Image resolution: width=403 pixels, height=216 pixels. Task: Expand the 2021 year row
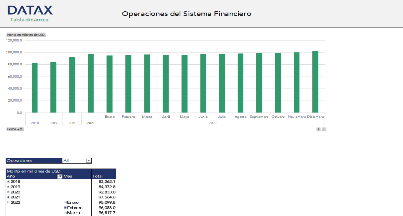point(8,197)
